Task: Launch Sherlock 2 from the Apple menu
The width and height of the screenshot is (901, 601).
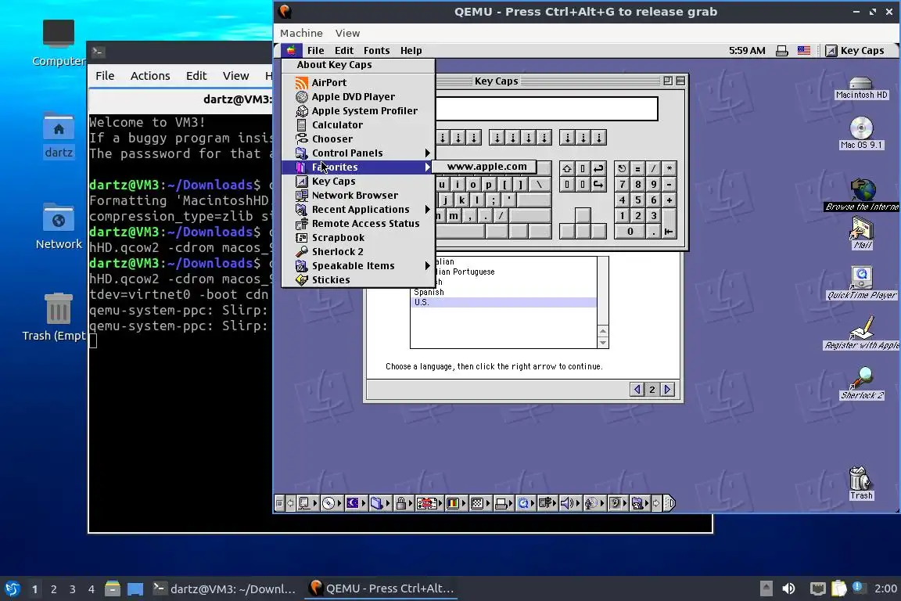Action: click(358, 252)
